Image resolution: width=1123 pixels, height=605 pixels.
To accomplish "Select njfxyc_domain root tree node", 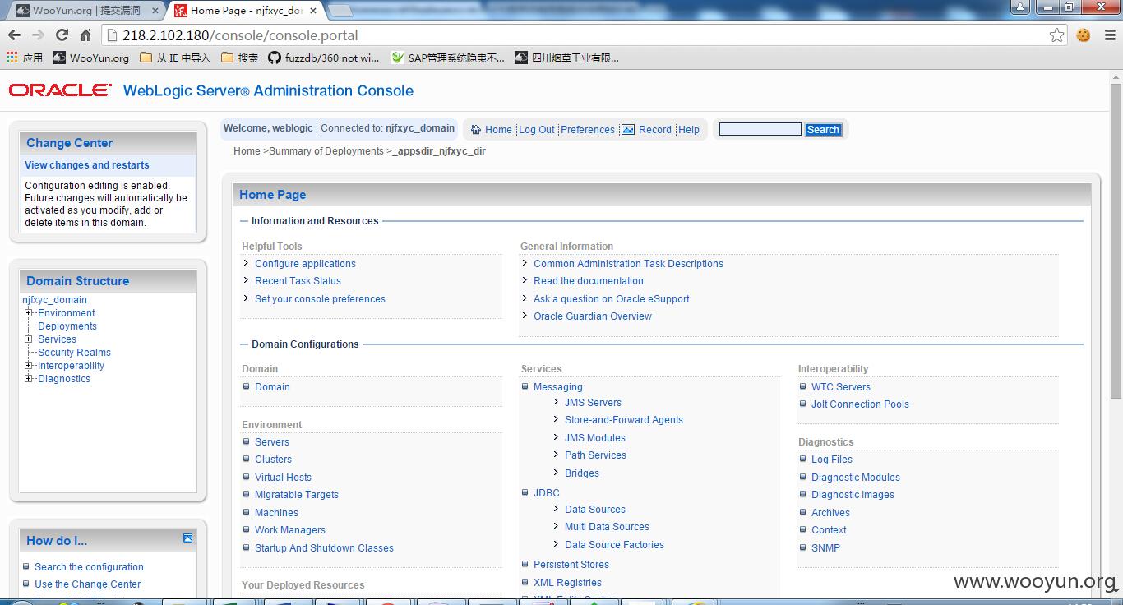I will pos(54,300).
